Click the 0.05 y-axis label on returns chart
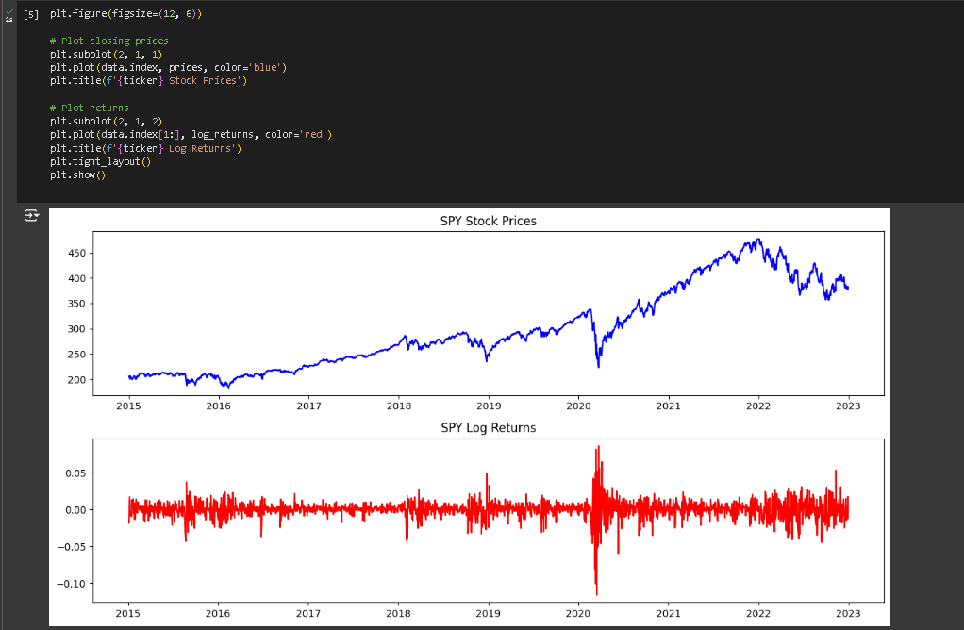 click(75, 473)
